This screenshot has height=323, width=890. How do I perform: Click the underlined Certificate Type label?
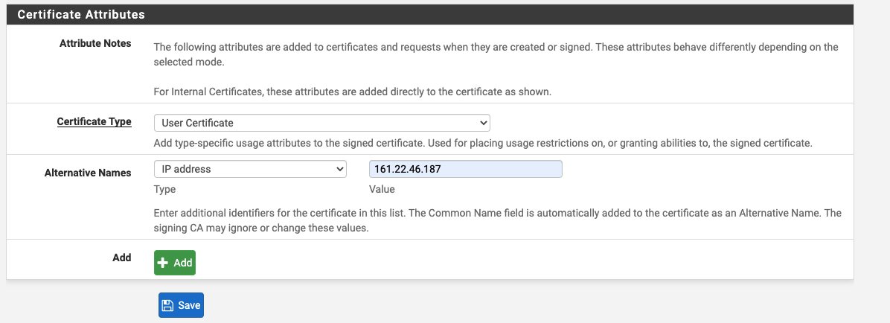tap(95, 121)
